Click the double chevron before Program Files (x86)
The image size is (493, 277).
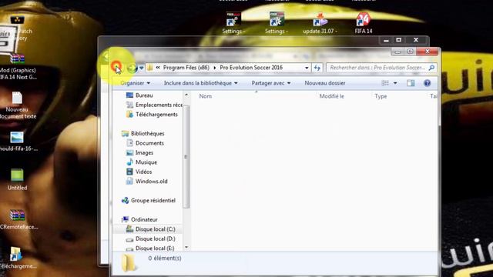[158, 68]
